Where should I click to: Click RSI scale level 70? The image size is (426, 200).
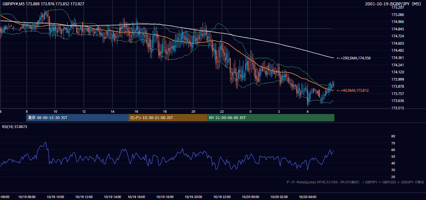(393, 143)
